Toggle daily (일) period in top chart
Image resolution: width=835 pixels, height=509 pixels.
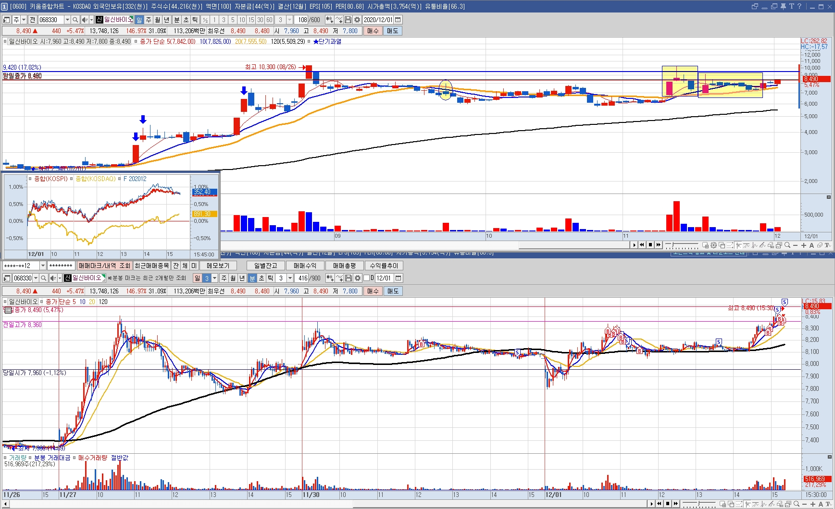(139, 20)
